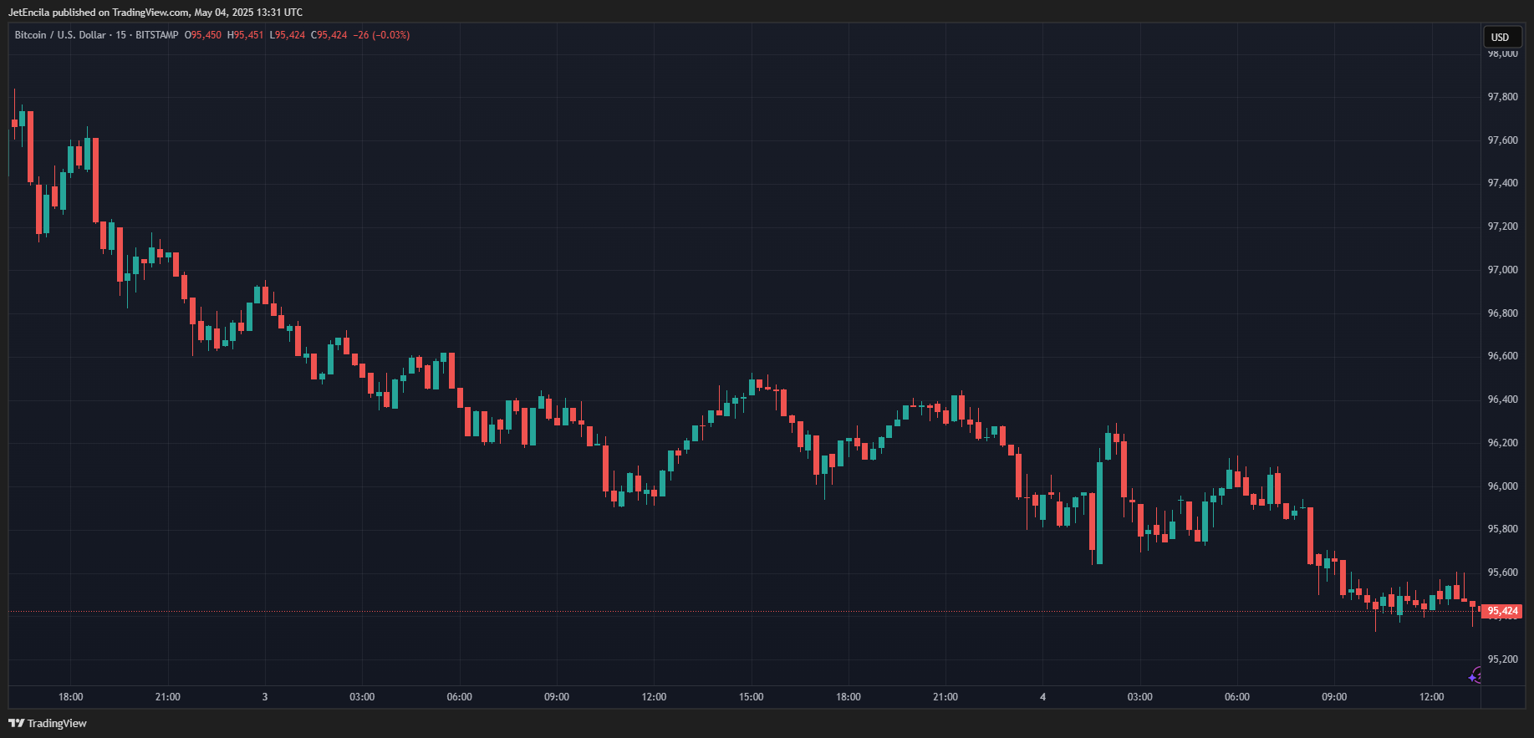The image size is (1534, 738).
Task: Click the open value O95,450 in legend
Action: [x=203, y=35]
